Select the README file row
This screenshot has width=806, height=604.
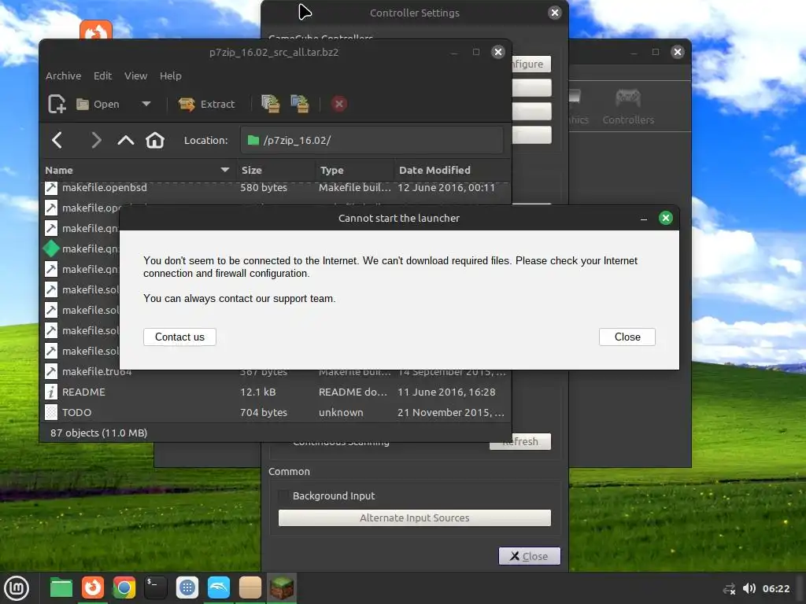coord(276,392)
